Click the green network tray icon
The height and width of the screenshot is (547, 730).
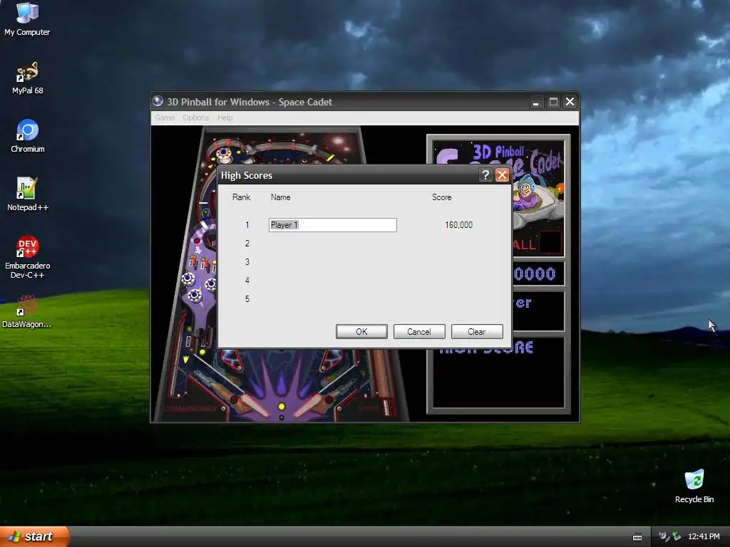coord(677,536)
